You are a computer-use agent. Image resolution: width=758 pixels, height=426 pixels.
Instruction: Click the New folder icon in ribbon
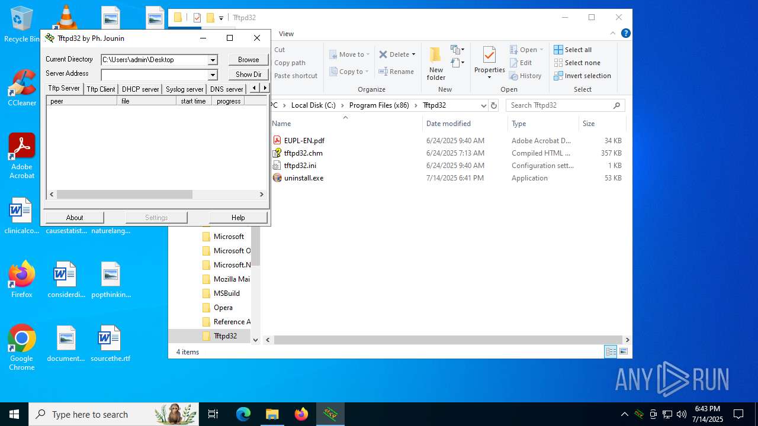[436, 63]
